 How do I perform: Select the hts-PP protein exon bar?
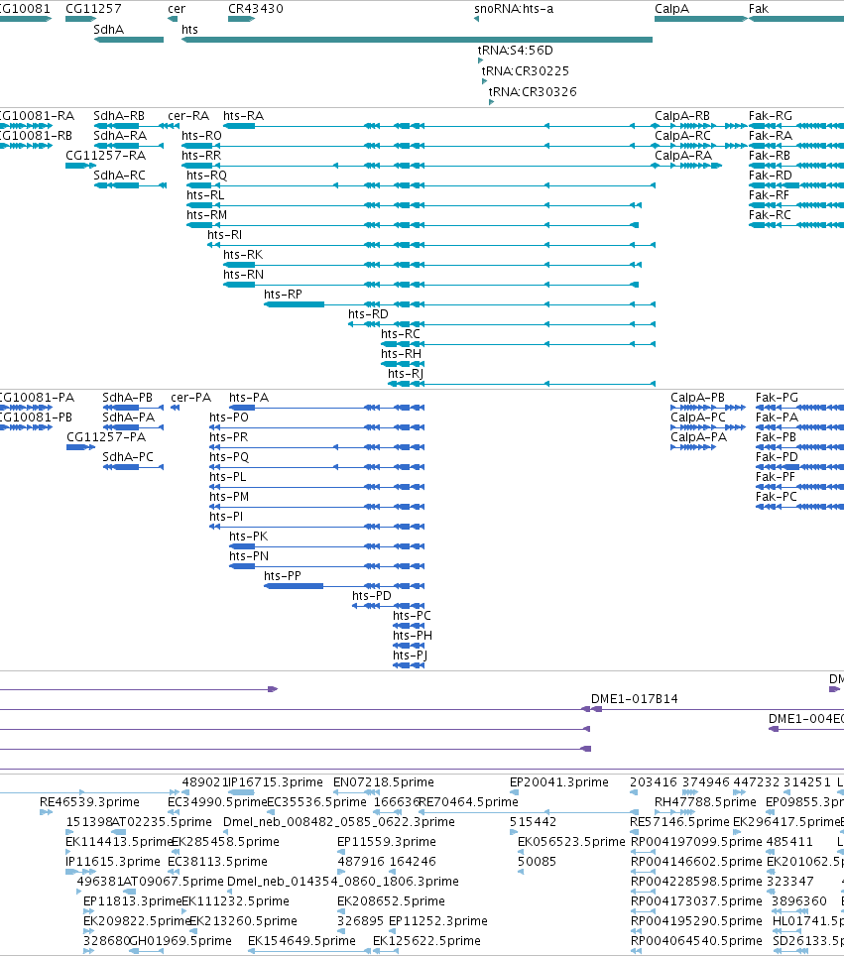[x=294, y=586]
